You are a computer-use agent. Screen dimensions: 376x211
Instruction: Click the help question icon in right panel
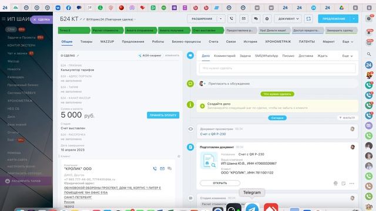[x=369, y=19]
